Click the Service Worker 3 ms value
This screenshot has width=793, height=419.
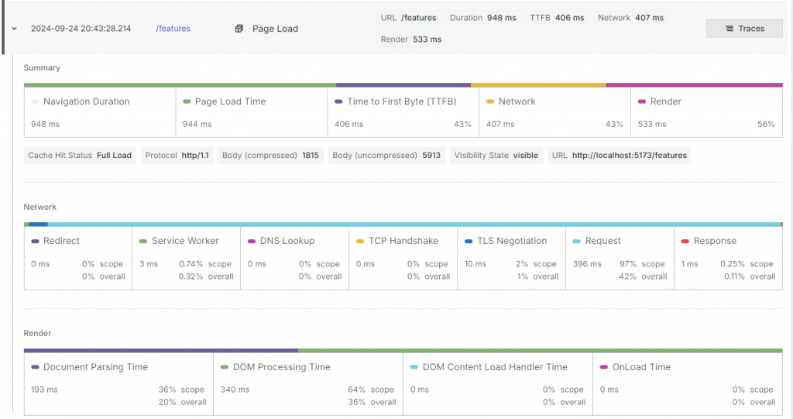click(149, 264)
